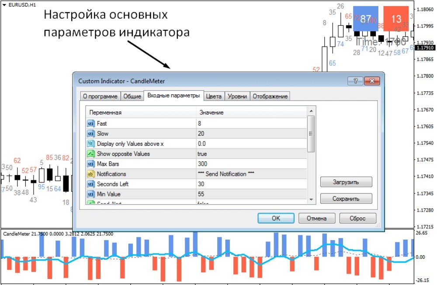Click the ab icon next to Notifications
Viewport: 437px width, 285px height.
pos(90,174)
